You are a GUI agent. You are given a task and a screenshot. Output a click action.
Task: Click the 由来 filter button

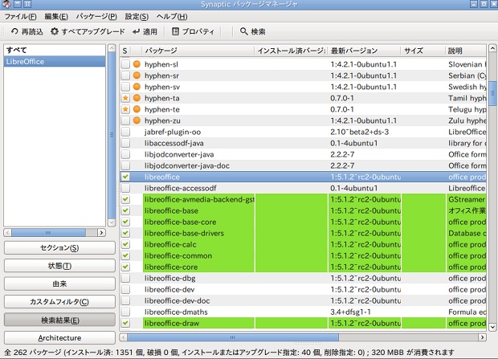59,284
